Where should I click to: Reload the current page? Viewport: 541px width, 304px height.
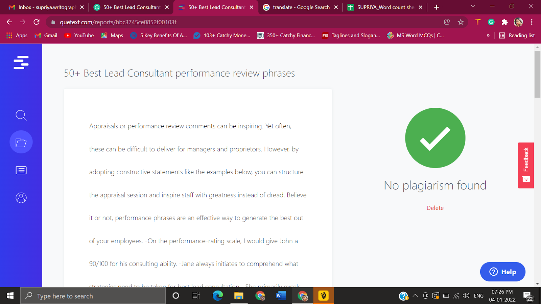[x=37, y=22]
